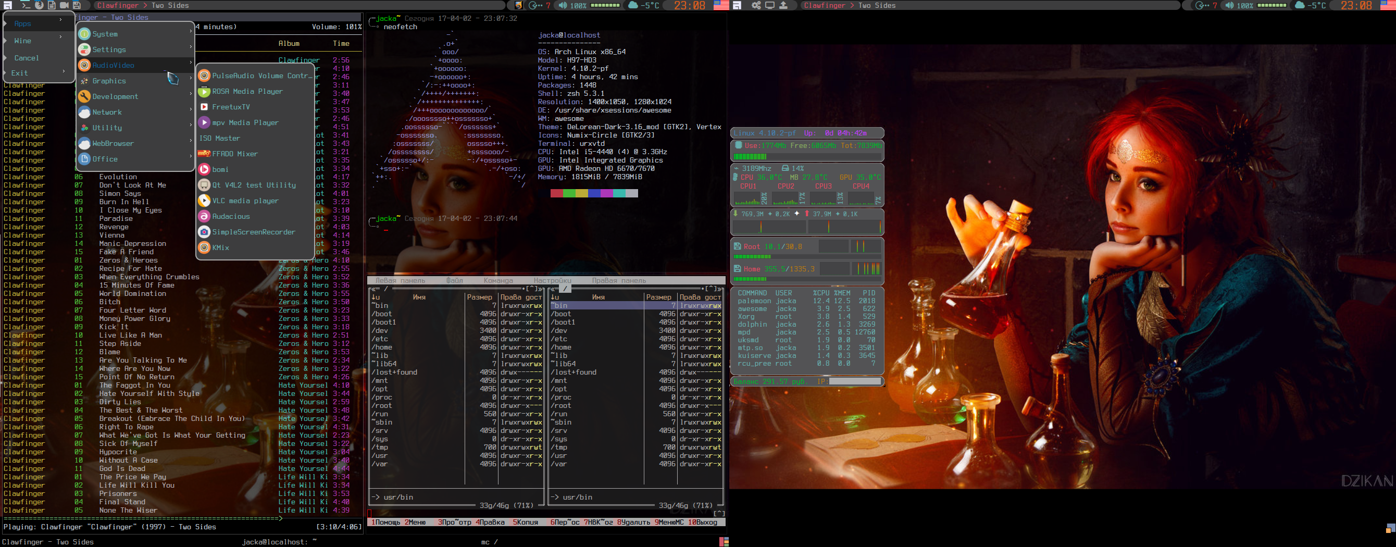Click the weather cloud icon on left monitor panel

click(632, 5)
